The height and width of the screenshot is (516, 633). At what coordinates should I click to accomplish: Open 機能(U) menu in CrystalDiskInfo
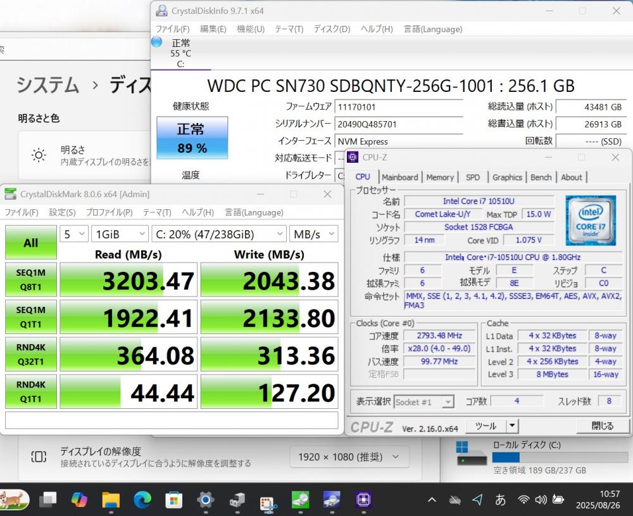pos(251,29)
